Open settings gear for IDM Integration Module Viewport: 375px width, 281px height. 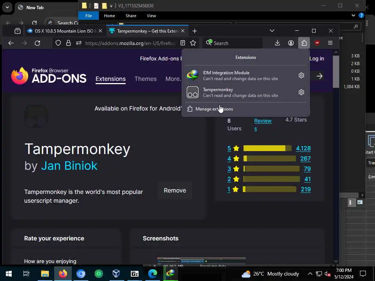[301, 75]
